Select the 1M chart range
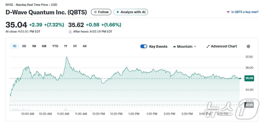This screenshot has width=263, height=123. coord(34,46)
